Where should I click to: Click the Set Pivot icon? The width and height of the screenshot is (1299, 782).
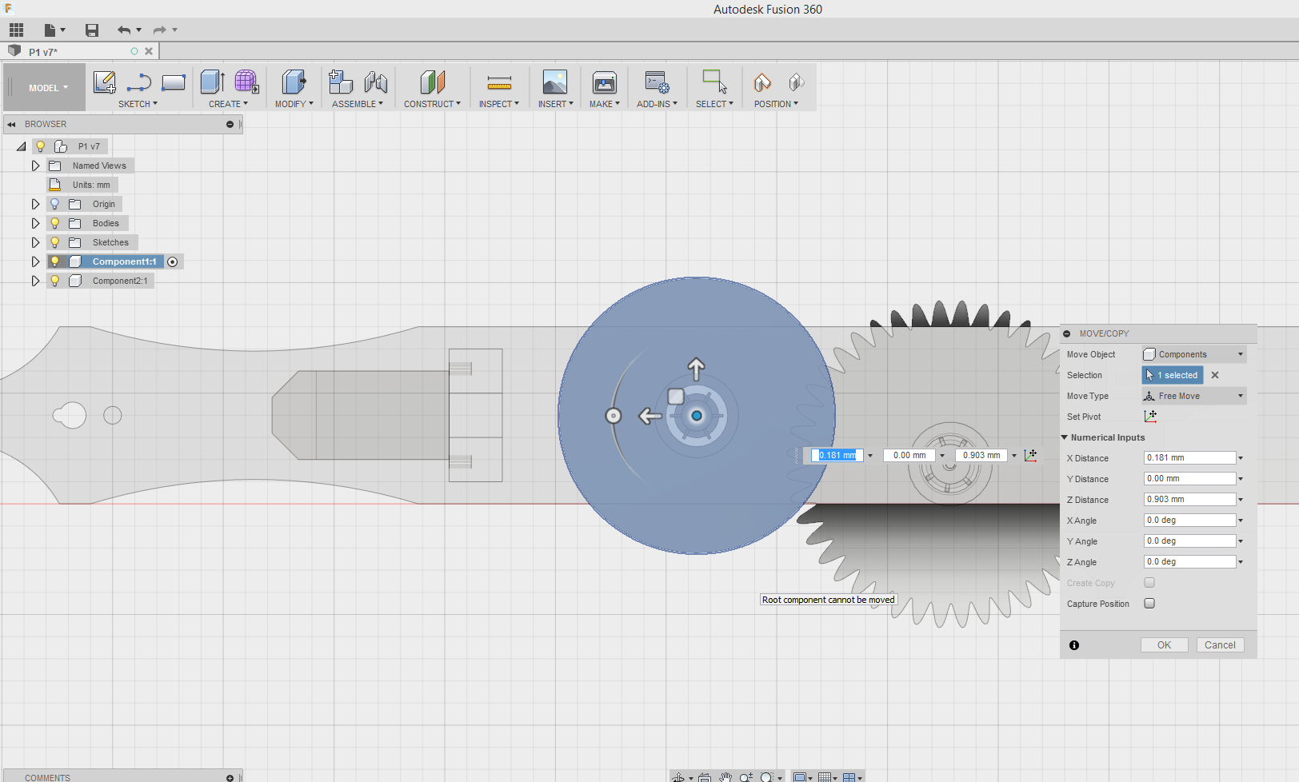coord(1150,417)
